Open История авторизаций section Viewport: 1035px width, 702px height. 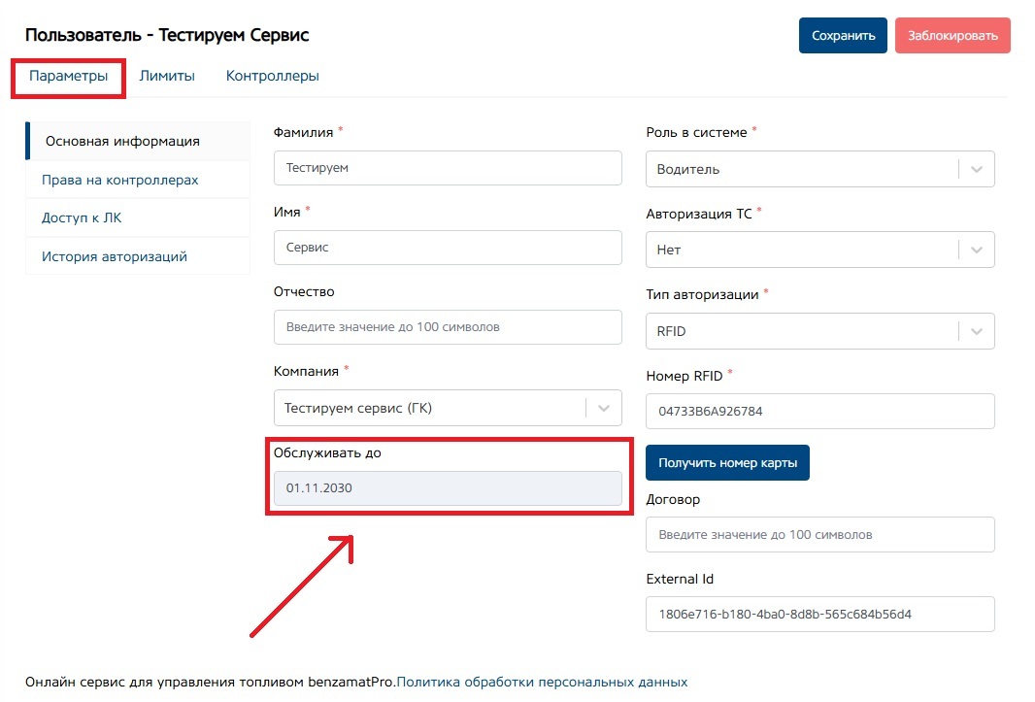pyautogui.click(x=115, y=256)
